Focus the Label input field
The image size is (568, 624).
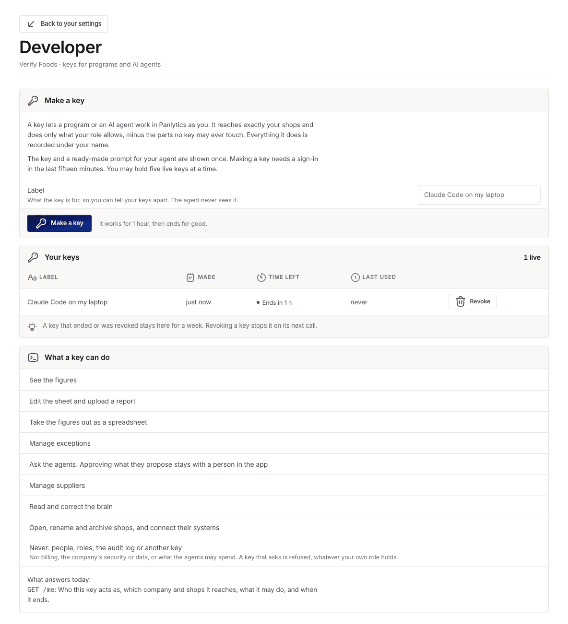(x=479, y=195)
